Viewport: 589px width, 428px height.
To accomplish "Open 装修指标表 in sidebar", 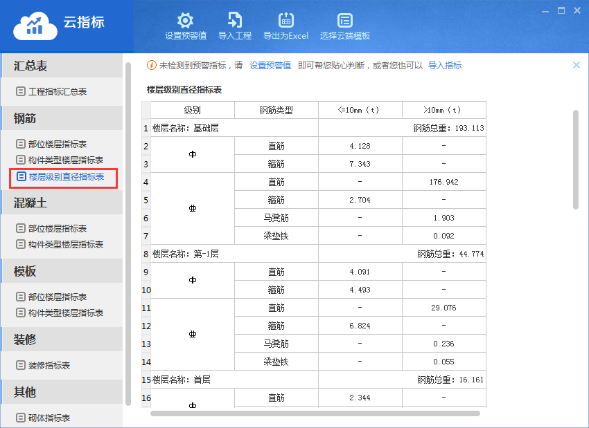I will point(49,365).
